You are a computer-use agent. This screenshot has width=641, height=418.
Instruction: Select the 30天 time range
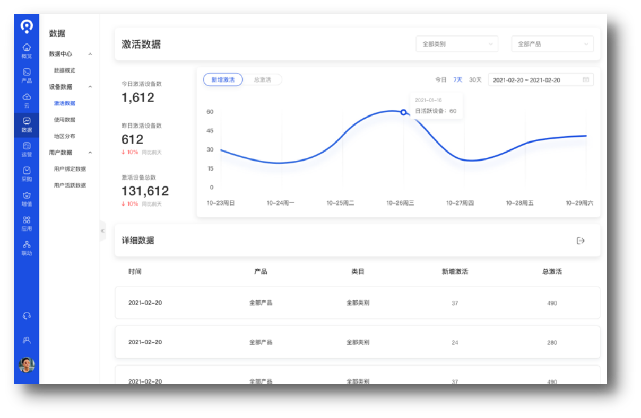[475, 80]
